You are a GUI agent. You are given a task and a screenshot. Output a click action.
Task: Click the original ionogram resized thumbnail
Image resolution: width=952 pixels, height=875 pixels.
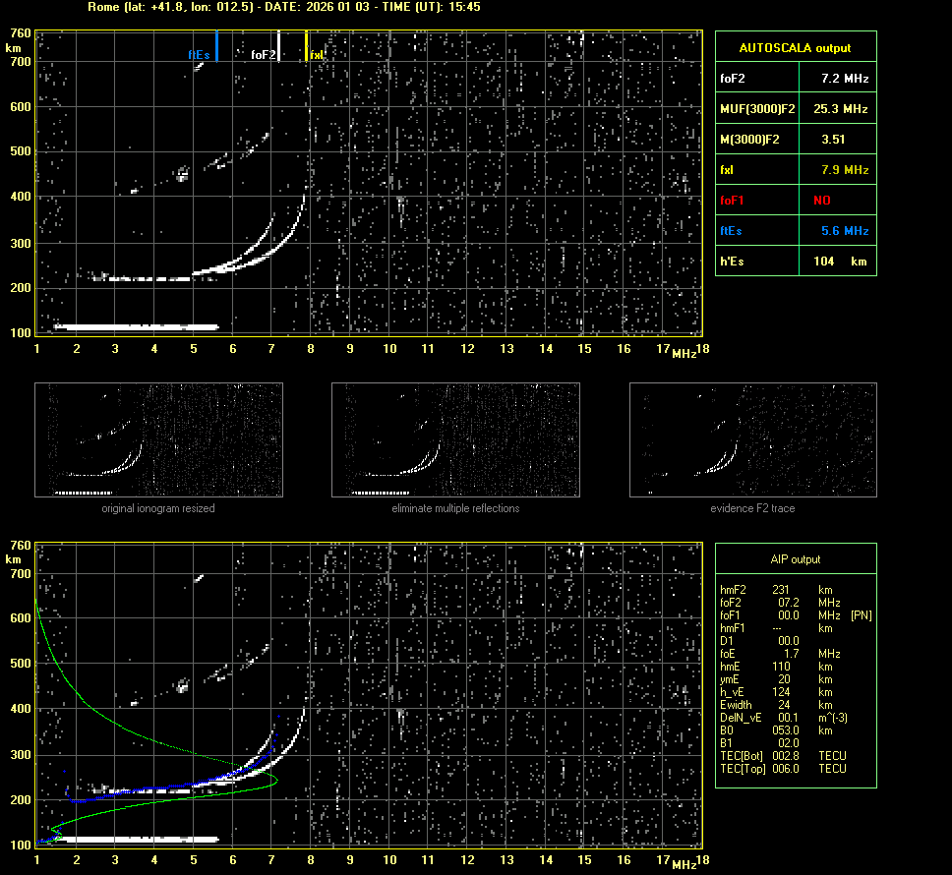click(158, 439)
